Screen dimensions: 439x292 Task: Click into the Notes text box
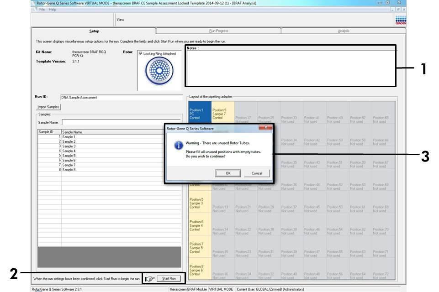click(x=291, y=68)
